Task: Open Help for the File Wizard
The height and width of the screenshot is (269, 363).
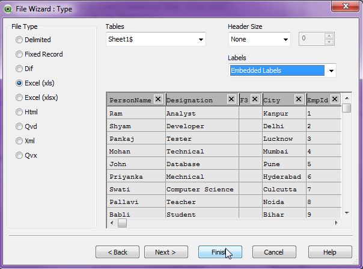Action: click(x=330, y=252)
